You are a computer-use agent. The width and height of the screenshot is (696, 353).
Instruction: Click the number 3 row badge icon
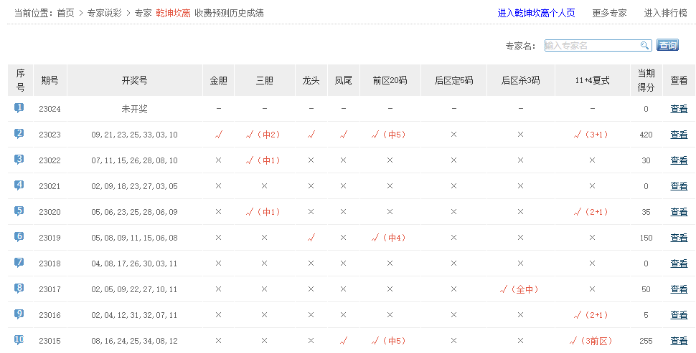point(19,160)
